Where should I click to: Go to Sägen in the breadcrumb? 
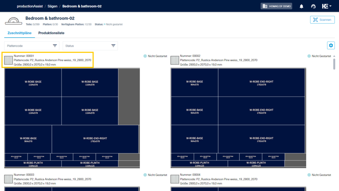[x=52, y=6]
